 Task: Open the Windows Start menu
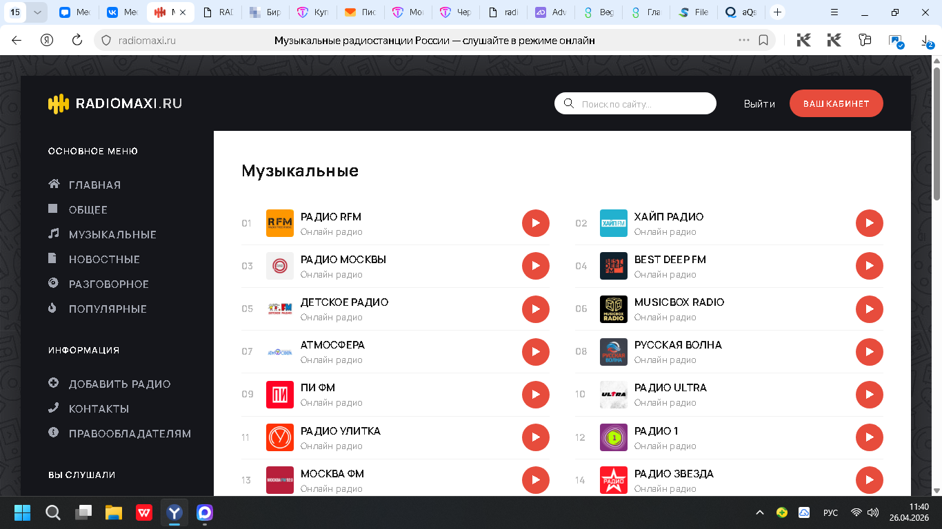click(22, 512)
